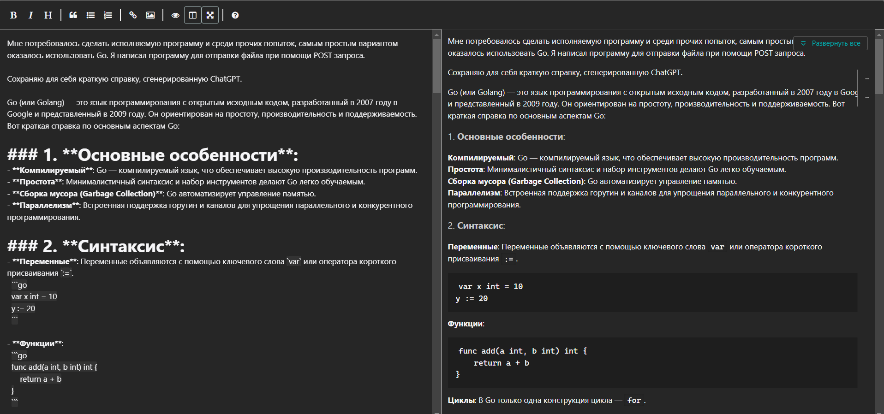Place cursor in '### 2. **Синтаксис**:' editor heading
Screen dimensions: 884x414
(96, 246)
